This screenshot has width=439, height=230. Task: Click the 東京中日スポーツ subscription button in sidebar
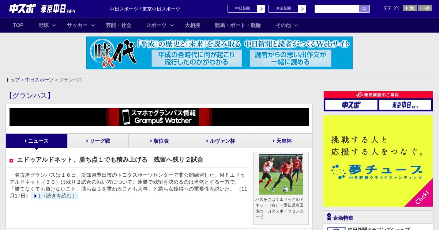point(405,105)
